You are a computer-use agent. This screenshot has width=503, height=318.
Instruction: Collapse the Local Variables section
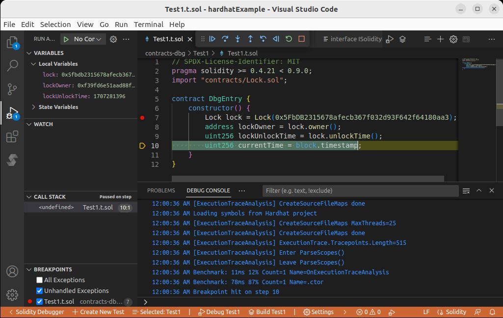point(33,64)
